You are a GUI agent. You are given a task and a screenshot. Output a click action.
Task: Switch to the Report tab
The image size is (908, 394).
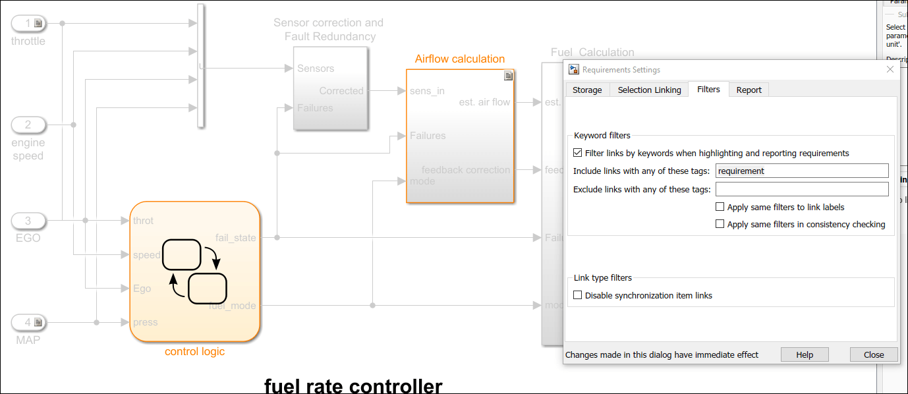[x=749, y=90]
